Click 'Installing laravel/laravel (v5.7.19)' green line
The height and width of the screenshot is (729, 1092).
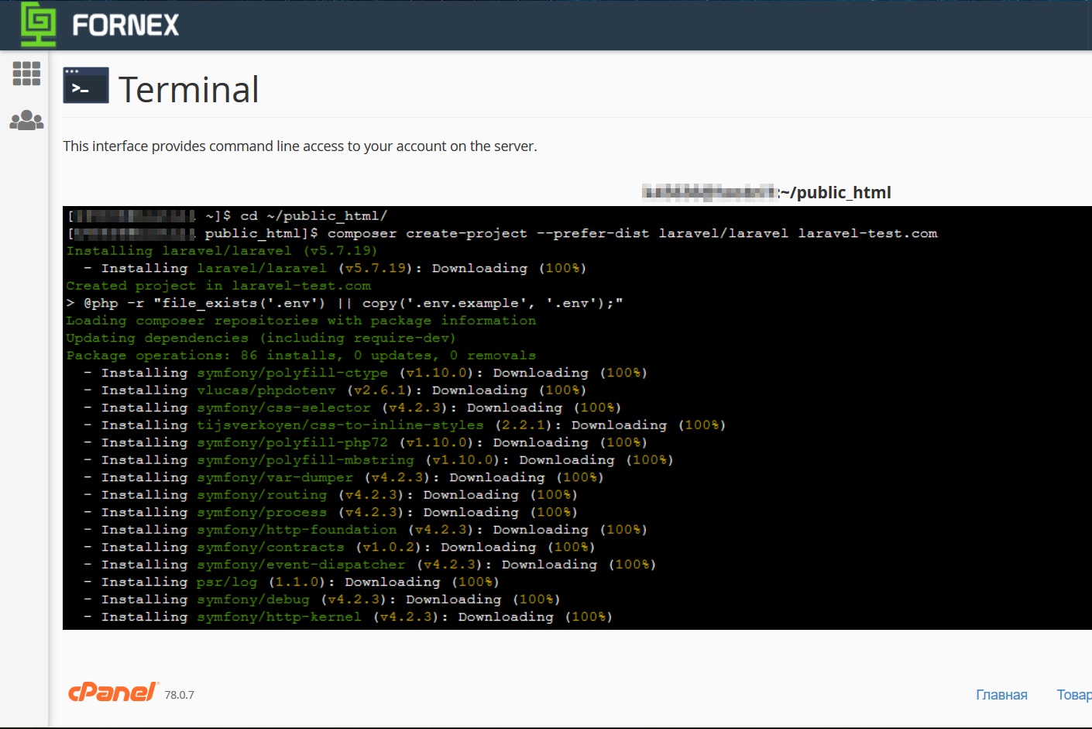[x=221, y=250]
